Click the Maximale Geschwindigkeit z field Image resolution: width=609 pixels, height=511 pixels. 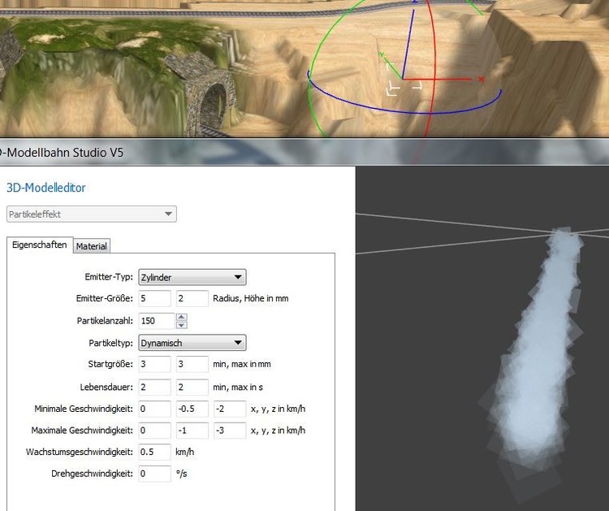tap(229, 431)
